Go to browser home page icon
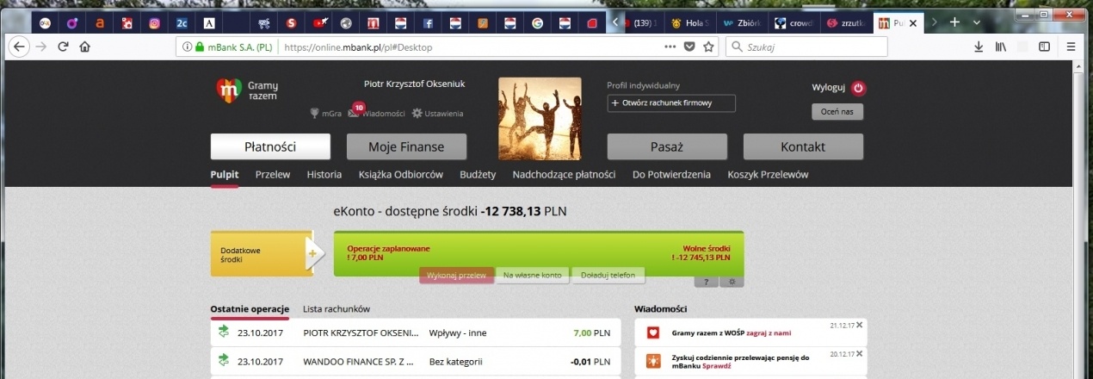 84,47
